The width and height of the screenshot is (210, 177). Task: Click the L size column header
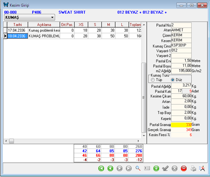122,25
